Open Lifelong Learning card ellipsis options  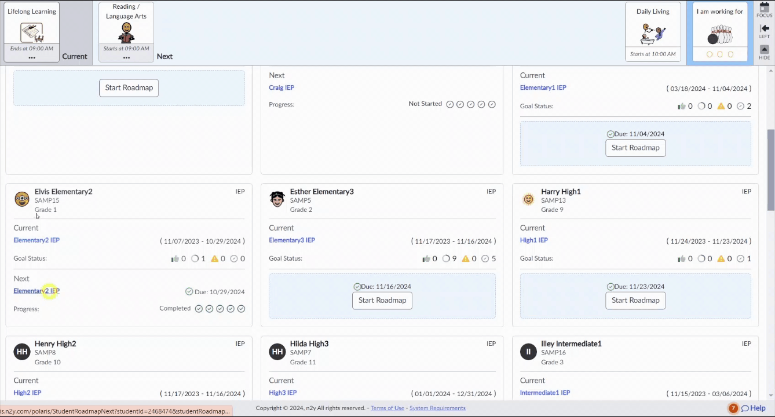[x=31, y=57]
